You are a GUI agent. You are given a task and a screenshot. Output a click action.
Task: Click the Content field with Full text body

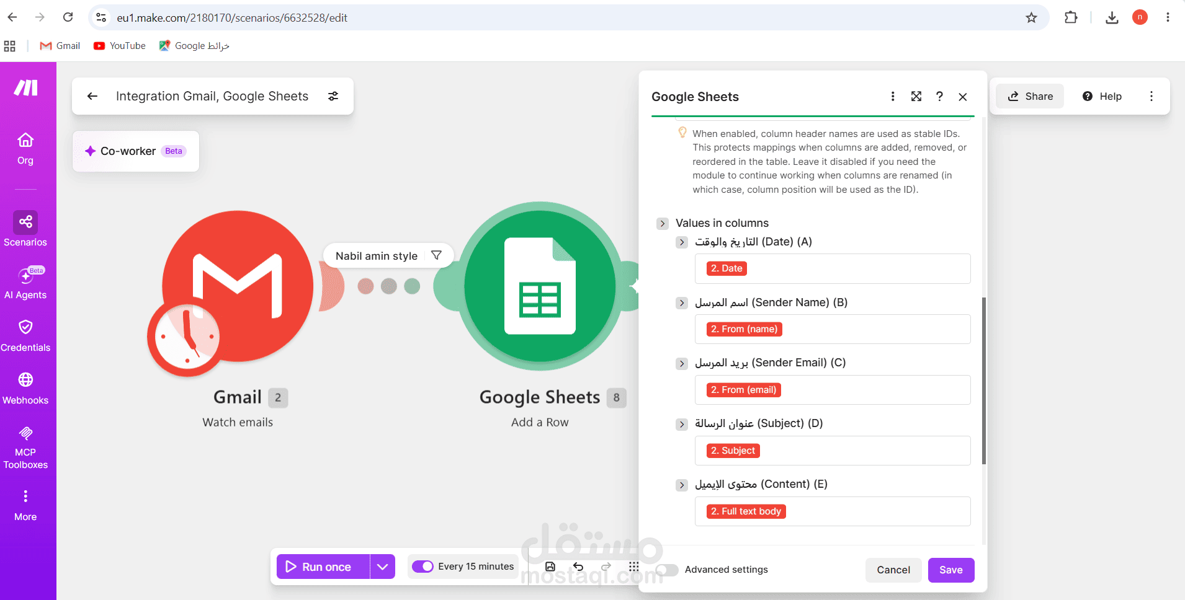[x=833, y=511]
